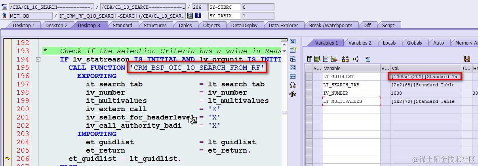Click the blue information icon in the header
The width and height of the screenshot is (478, 166).
[x=198, y=16]
